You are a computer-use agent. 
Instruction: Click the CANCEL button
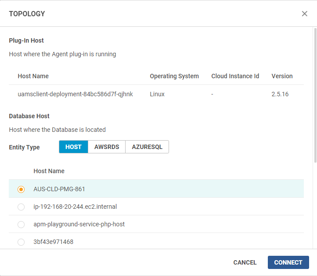245,262
